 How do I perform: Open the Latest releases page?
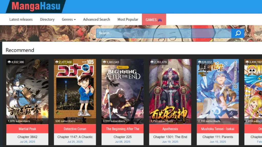point(21,19)
